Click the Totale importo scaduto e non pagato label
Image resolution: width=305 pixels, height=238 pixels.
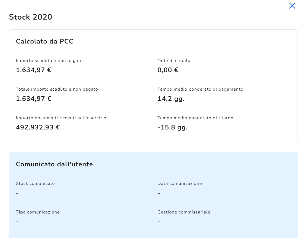tap(57, 89)
